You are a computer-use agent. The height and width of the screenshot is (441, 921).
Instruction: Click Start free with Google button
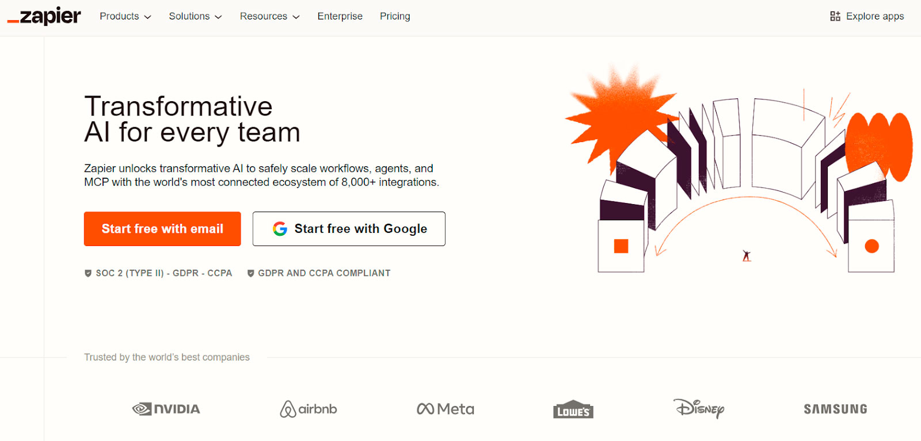click(x=349, y=229)
